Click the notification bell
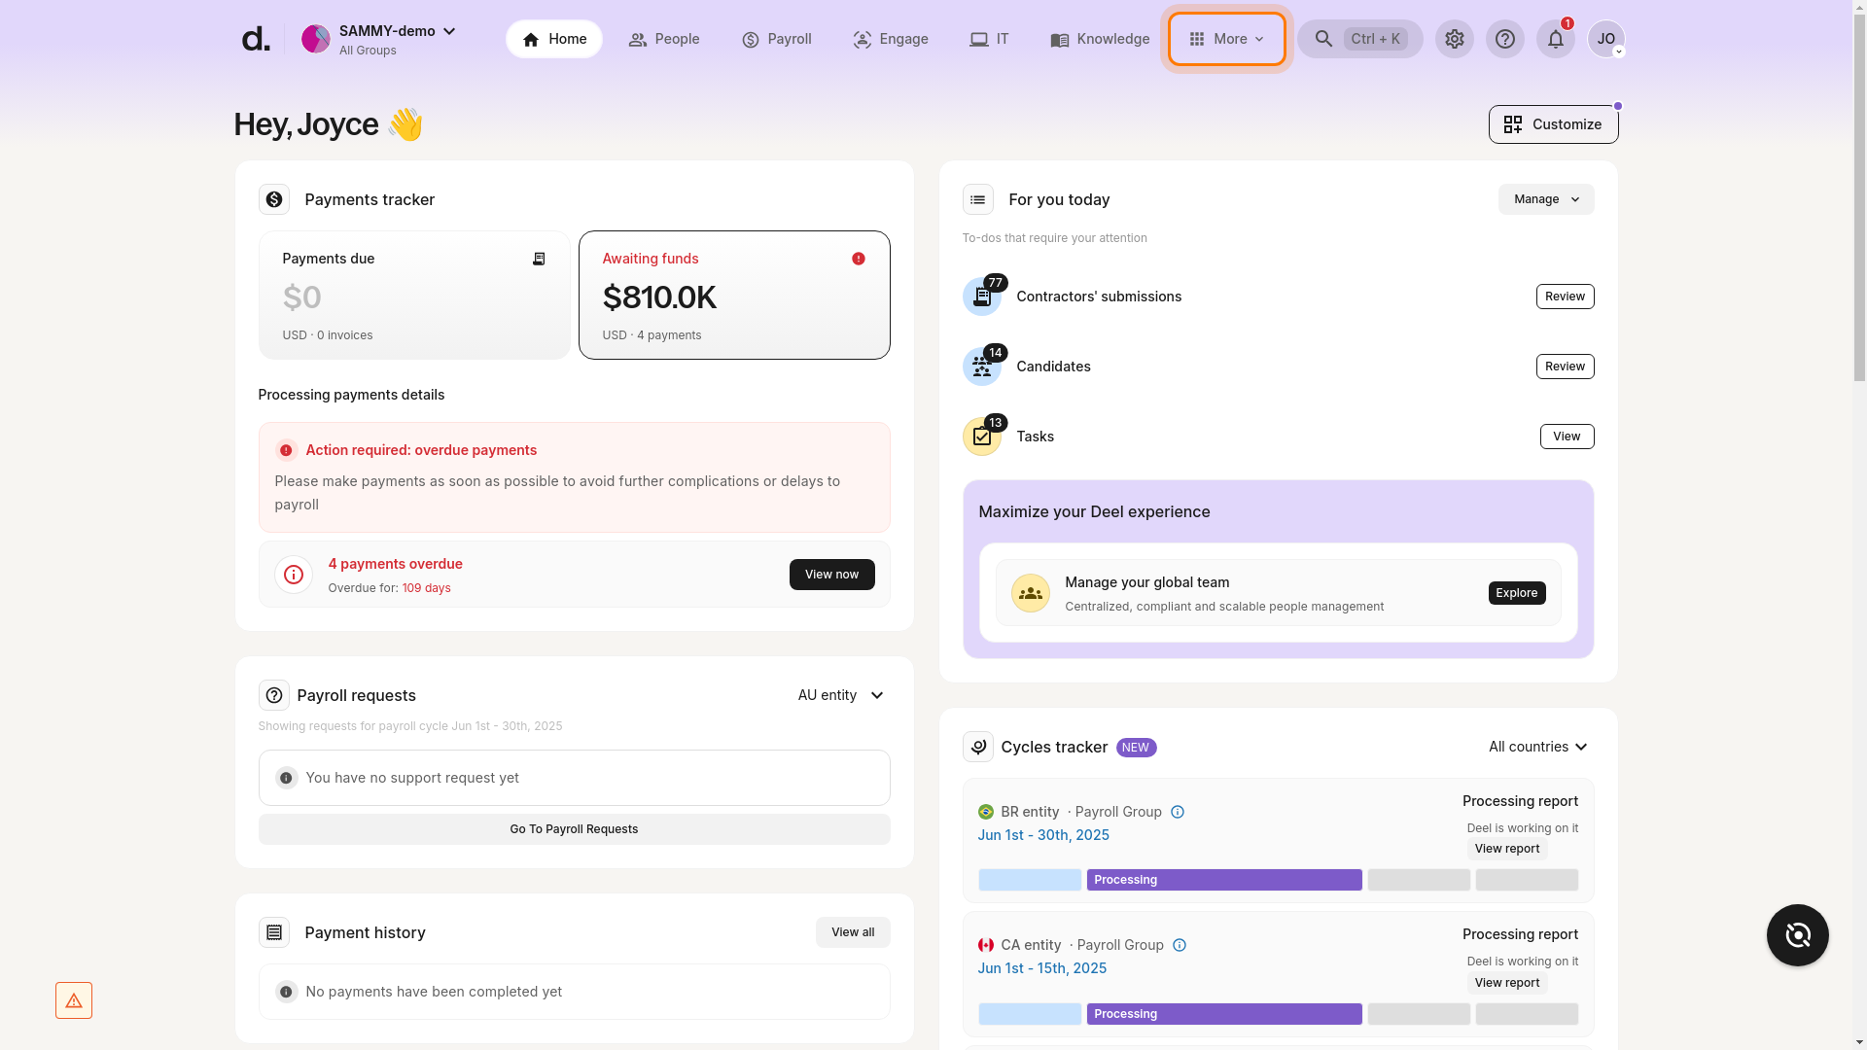This screenshot has width=1867, height=1050. (x=1555, y=39)
